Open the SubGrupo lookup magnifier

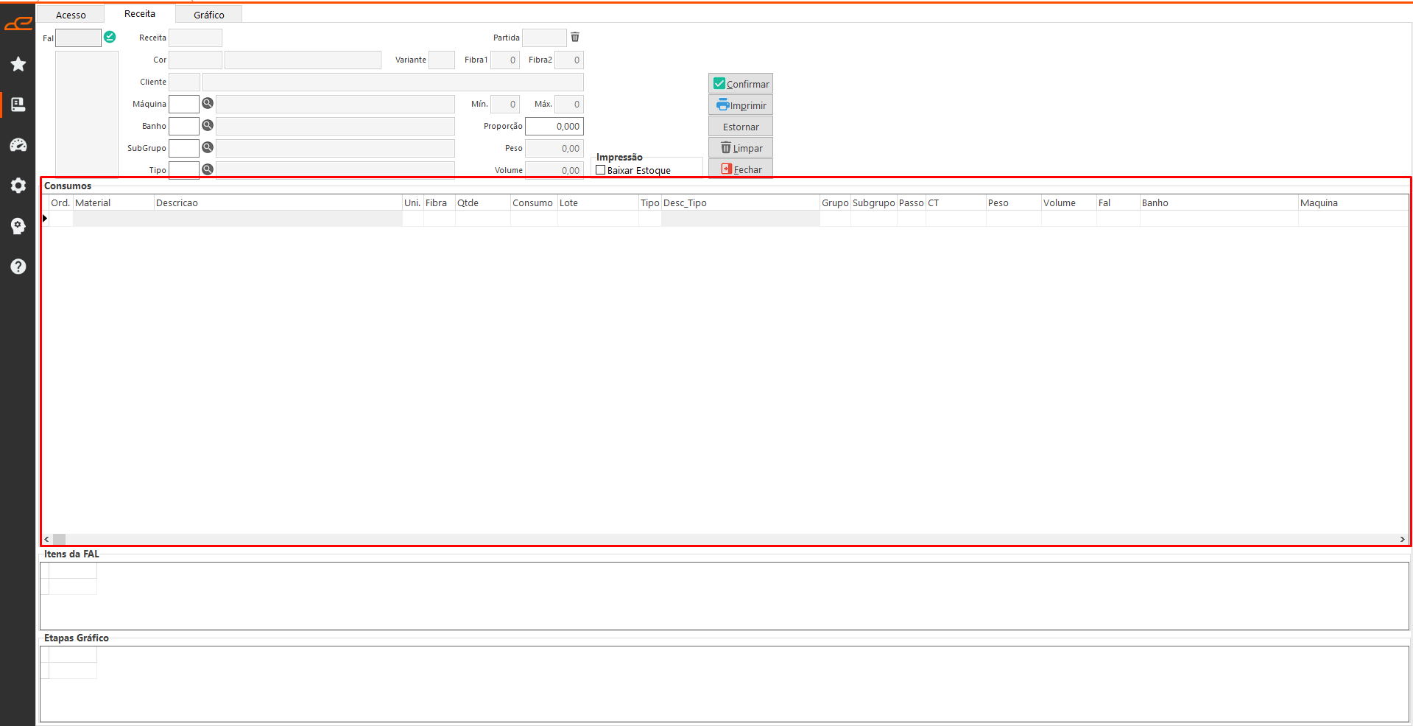[208, 148]
